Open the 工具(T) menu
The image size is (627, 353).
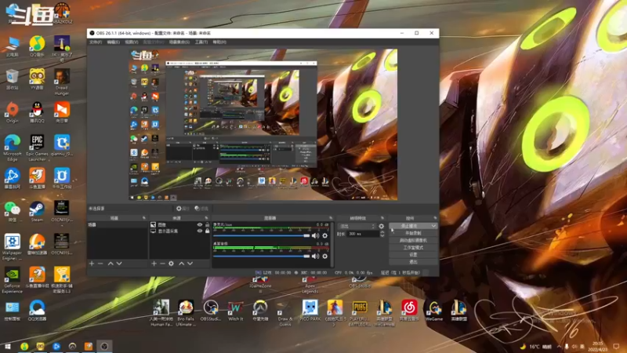tap(201, 42)
